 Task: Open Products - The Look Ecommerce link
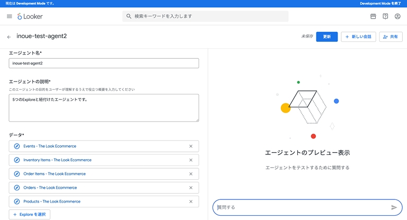[x=52, y=201]
